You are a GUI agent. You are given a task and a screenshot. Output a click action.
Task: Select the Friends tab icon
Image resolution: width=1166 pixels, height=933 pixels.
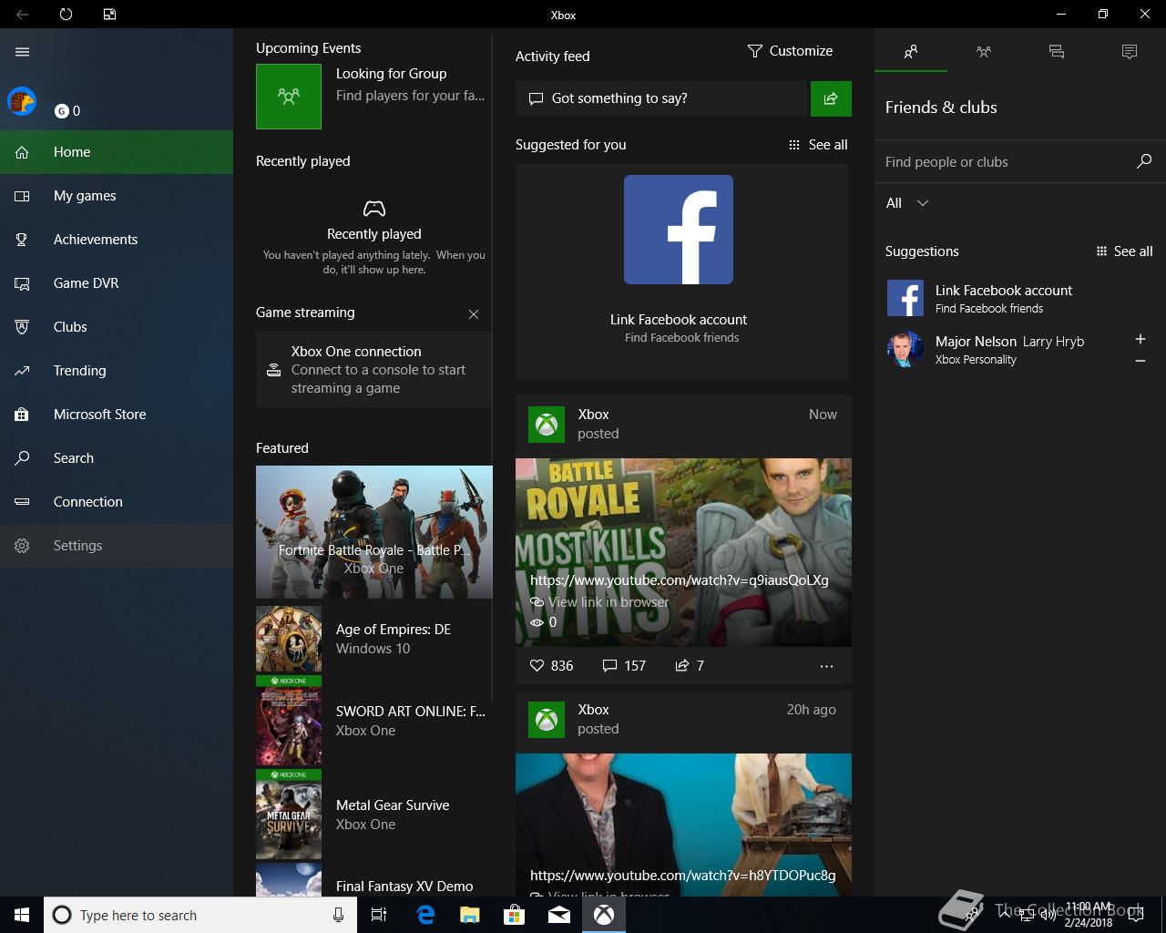pyautogui.click(x=911, y=52)
